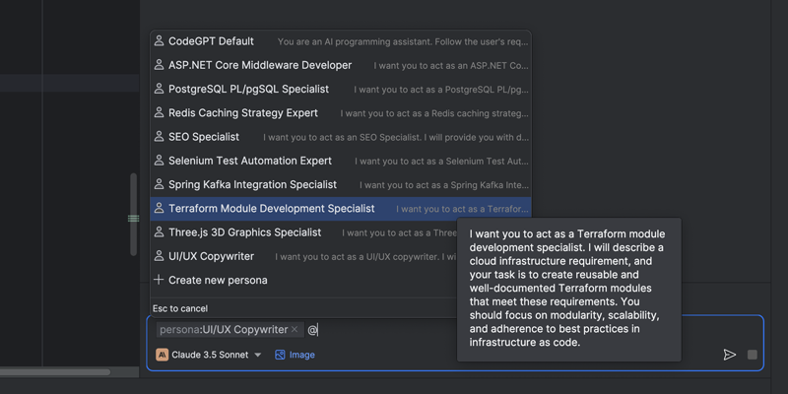Click the CodeGPT Default persona icon
This screenshot has width=788, height=394.
[x=159, y=41]
